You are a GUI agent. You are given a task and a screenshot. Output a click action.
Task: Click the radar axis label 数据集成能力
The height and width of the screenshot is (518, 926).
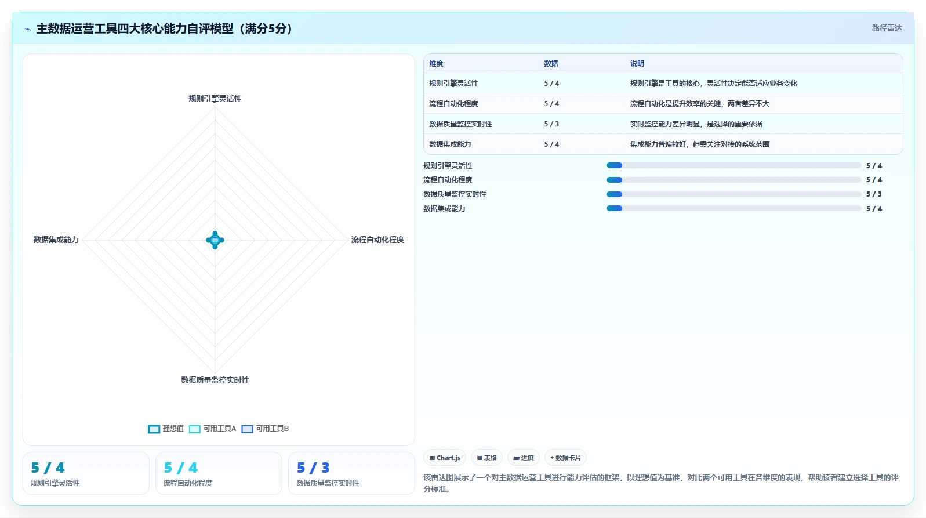[x=56, y=240]
